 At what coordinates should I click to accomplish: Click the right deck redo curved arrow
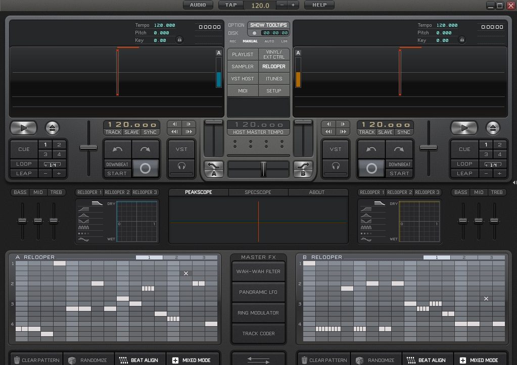point(399,149)
